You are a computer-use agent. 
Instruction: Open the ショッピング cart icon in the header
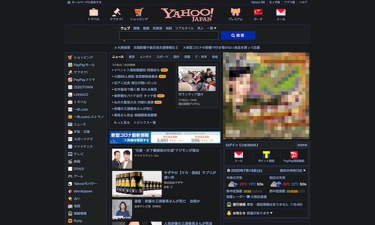click(x=139, y=12)
